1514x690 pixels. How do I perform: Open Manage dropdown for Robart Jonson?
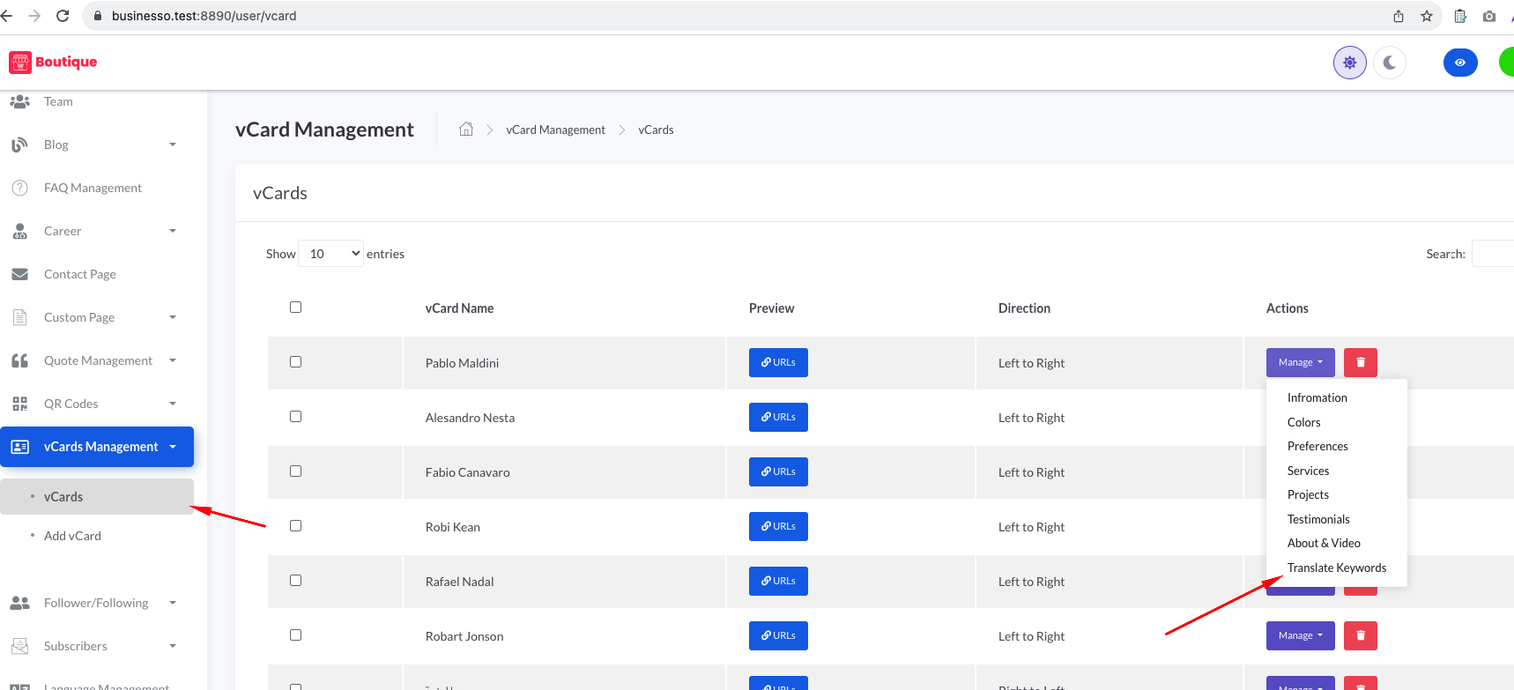[1300, 635]
